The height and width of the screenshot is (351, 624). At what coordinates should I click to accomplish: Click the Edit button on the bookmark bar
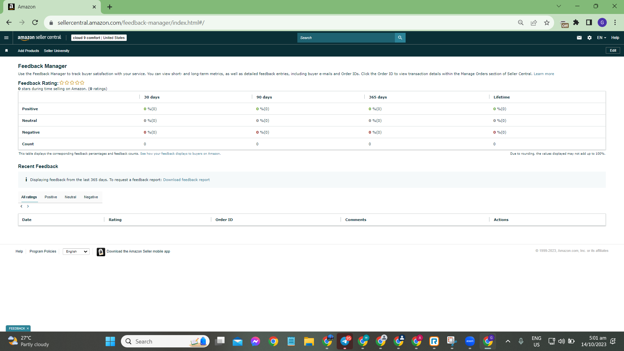tap(613, 50)
